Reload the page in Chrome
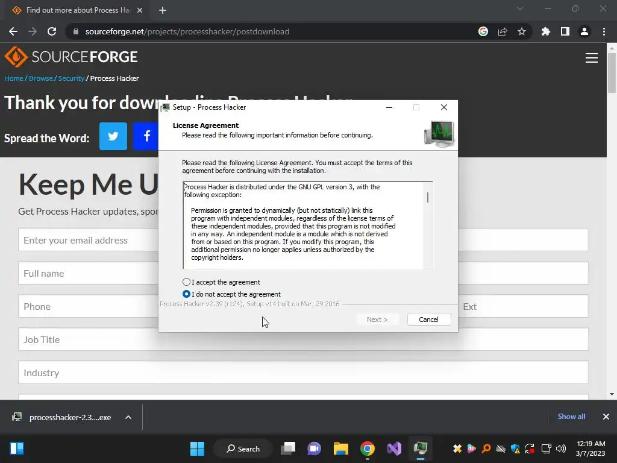 coord(52,31)
